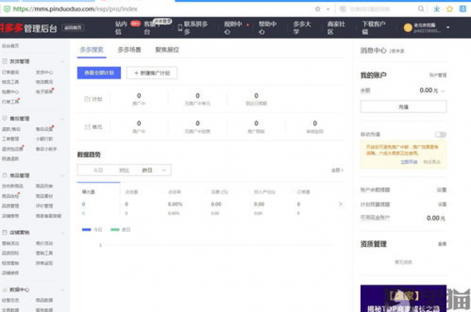Click the 售后管理 section icon
471x312 pixels.
pos(4,119)
